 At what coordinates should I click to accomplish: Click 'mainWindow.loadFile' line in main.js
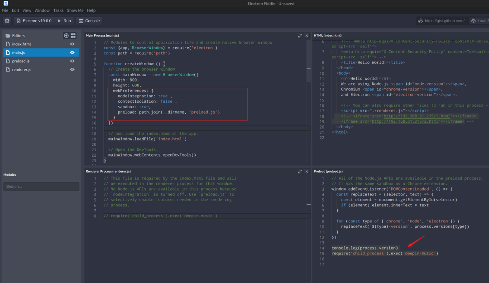(147, 139)
